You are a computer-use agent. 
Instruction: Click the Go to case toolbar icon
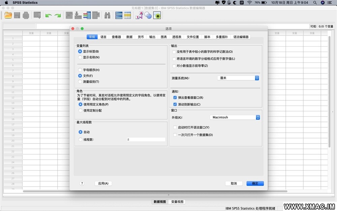pyautogui.click(x=69, y=15)
